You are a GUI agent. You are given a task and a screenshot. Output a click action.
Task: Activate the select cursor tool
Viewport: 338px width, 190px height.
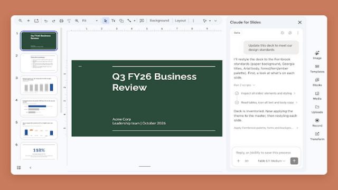coord(105,21)
